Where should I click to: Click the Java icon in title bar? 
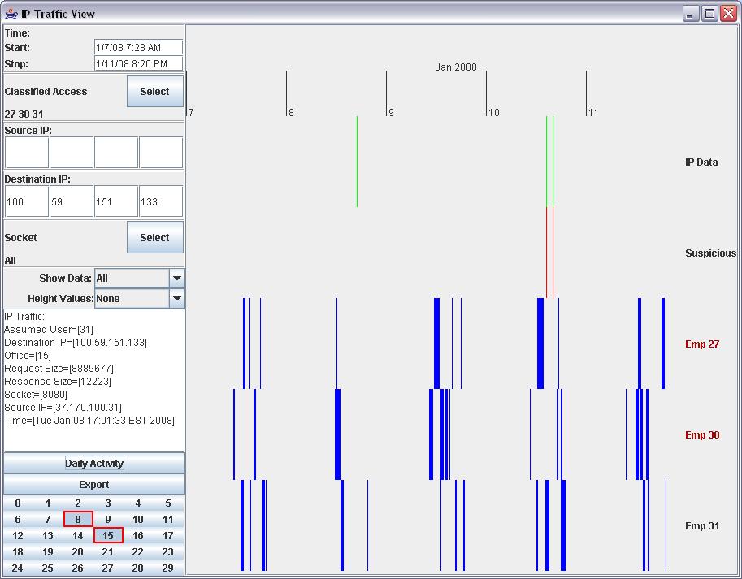(11, 13)
